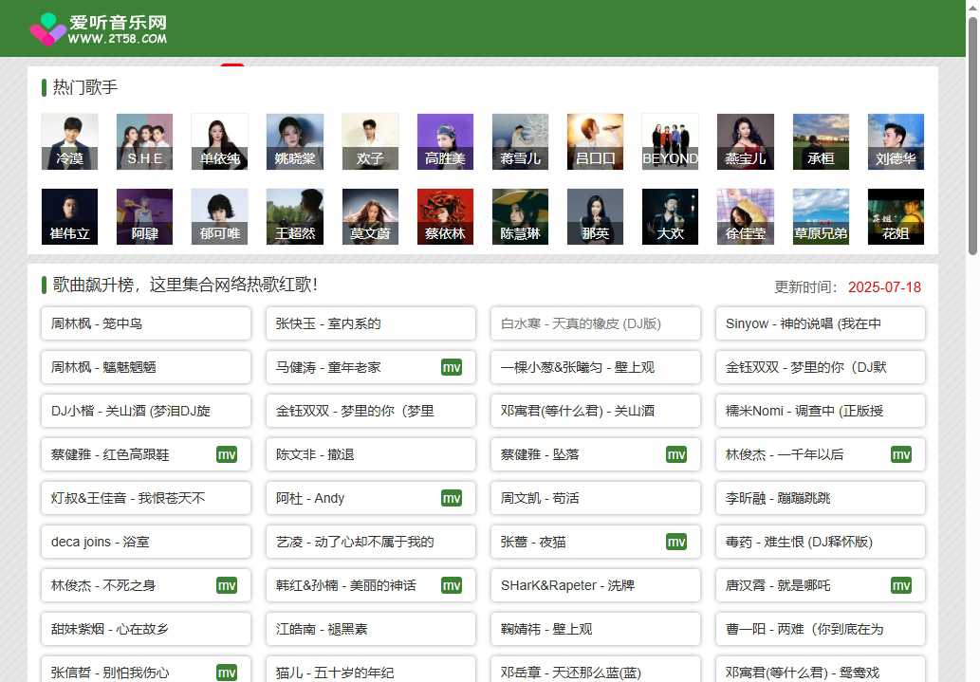Viewport: 980px width, 682px height.
Task: Click the update date 2025-07-18
Action: coord(884,286)
